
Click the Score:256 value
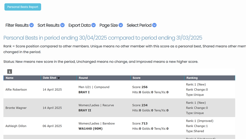[140, 87]
